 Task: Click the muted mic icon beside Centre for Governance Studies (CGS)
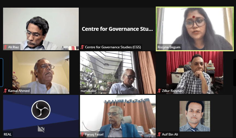coord(82,47)
